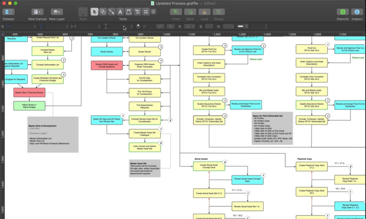Activate the Diagramming tool
The width and height of the screenshot is (366, 219).
pyautogui.click(x=145, y=11)
